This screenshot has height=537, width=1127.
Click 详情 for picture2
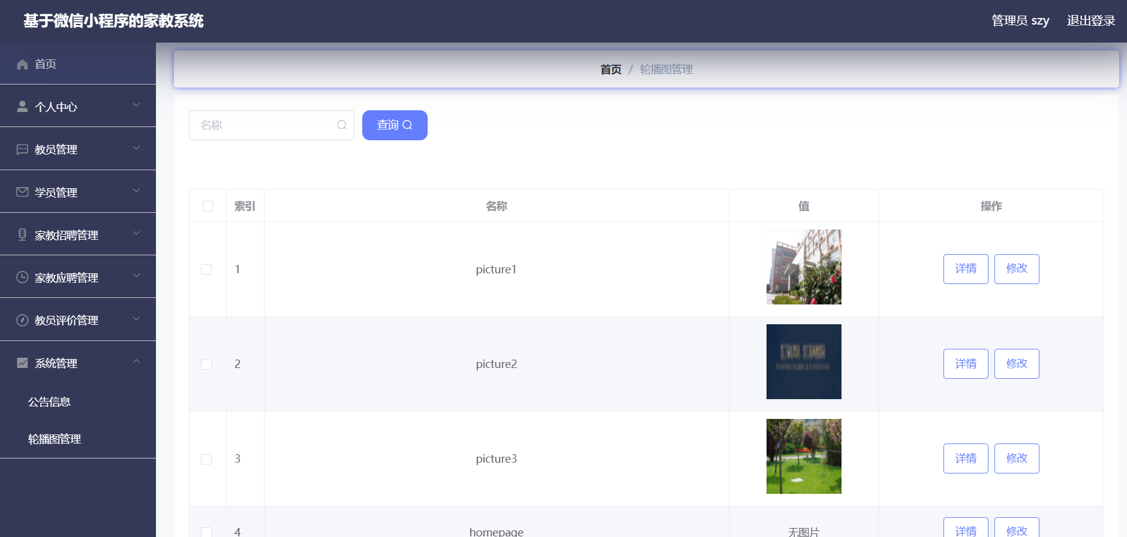point(966,364)
